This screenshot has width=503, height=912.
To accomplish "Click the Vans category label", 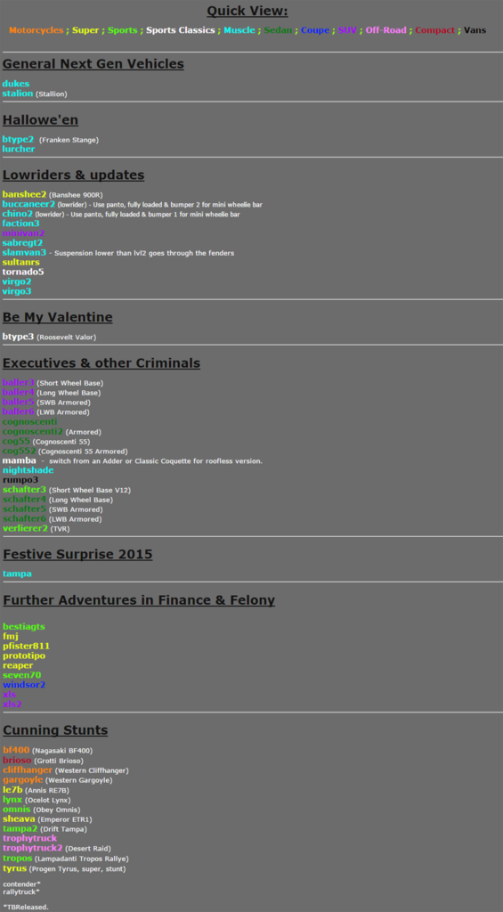I will coord(475,30).
